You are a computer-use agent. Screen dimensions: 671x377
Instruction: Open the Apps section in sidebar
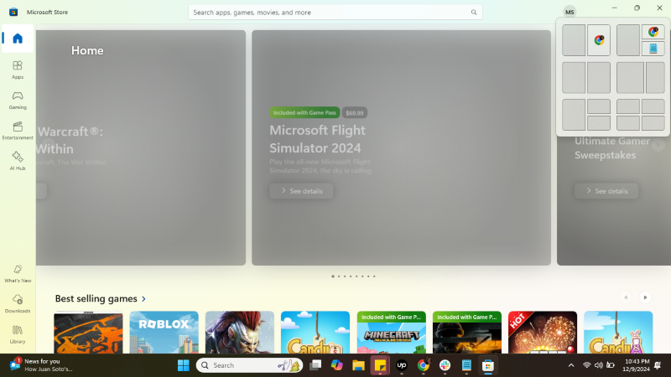point(18,70)
